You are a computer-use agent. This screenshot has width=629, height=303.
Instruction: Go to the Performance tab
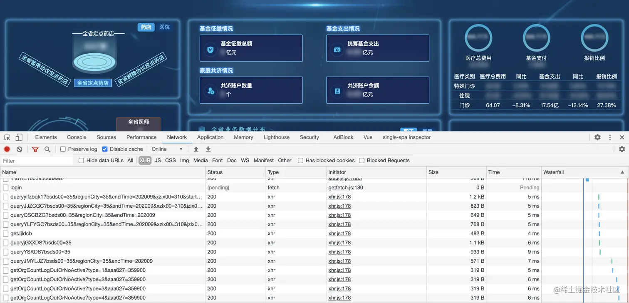[141, 137]
